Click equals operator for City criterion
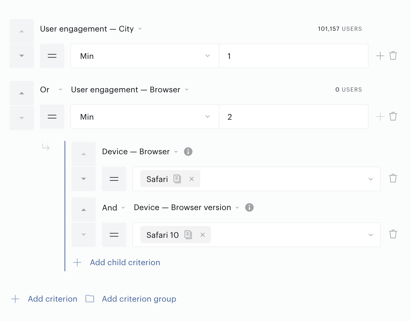The image size is (411, 321). pyautogui.click(x=52, y=56)
